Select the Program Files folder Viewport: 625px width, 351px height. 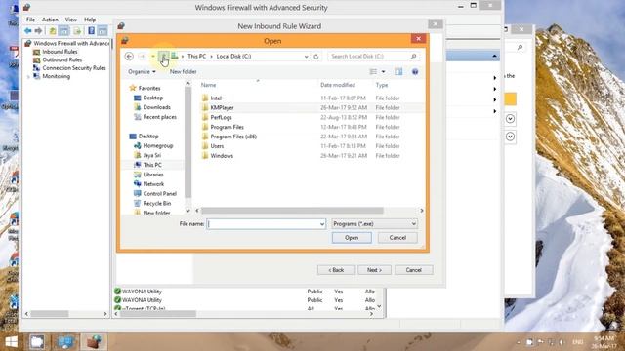(227, 127)
